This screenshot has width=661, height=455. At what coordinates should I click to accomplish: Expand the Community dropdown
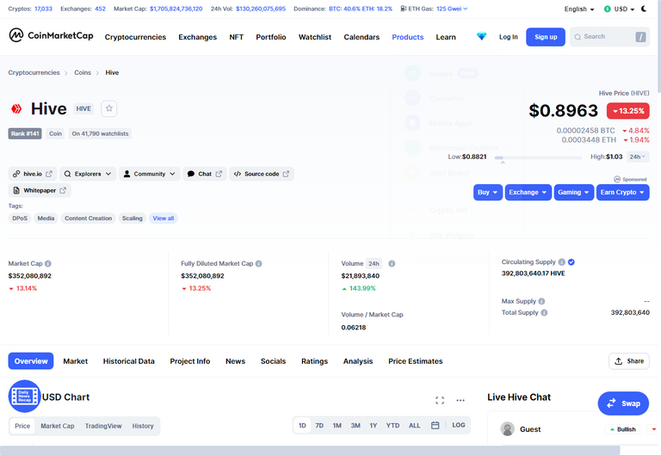(x=150, y=174)
